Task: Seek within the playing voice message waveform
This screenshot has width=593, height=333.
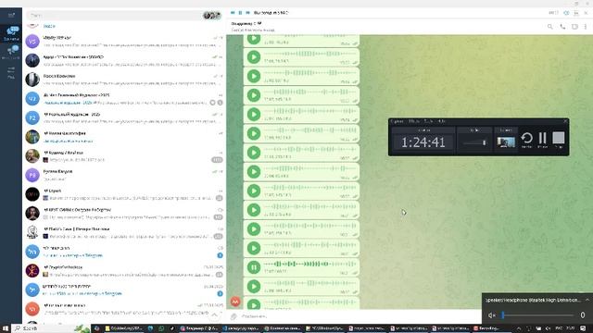Action: click(x=310, y=264)
